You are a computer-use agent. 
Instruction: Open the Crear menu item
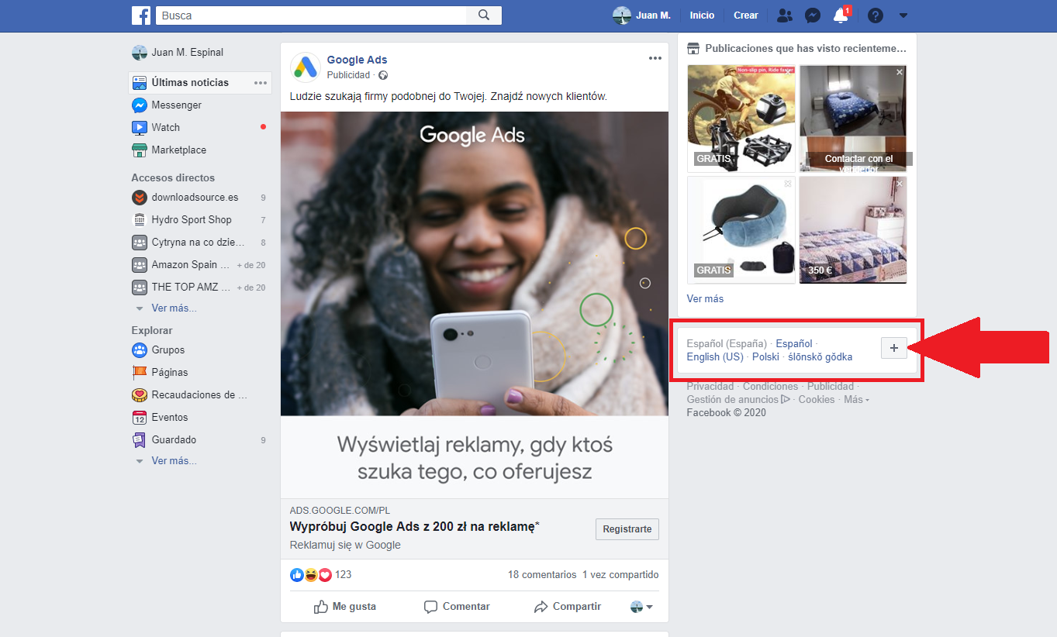(746, 15)
